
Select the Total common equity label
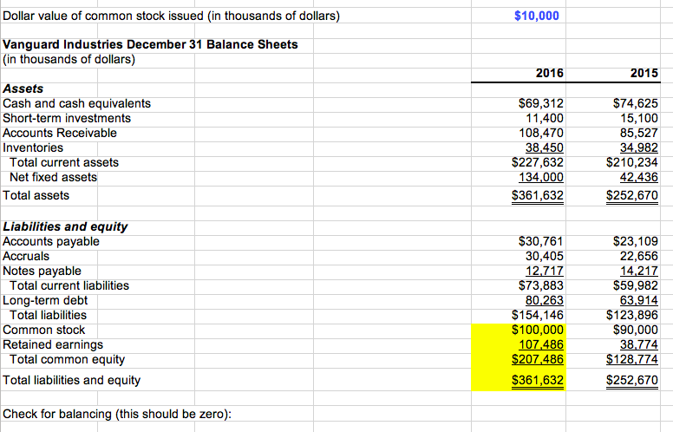[68, 359]
